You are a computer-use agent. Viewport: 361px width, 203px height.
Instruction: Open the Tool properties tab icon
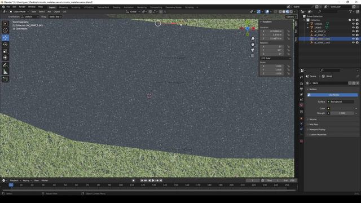pyautogui.click(x=301, y=77)
